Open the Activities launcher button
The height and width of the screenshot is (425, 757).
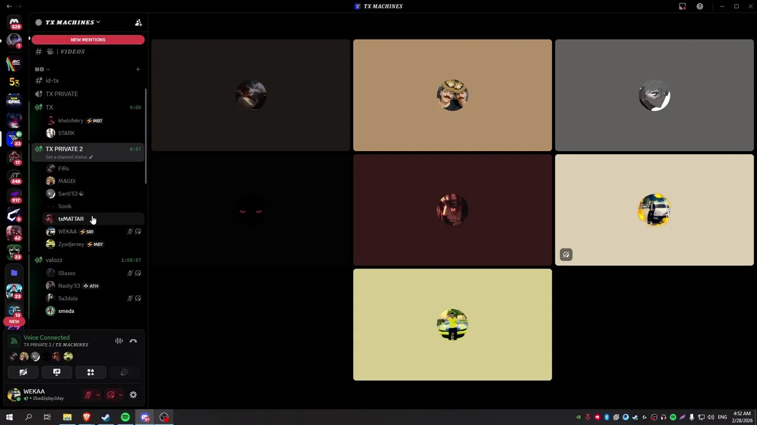pyautogui.click(x=90, y=372)
